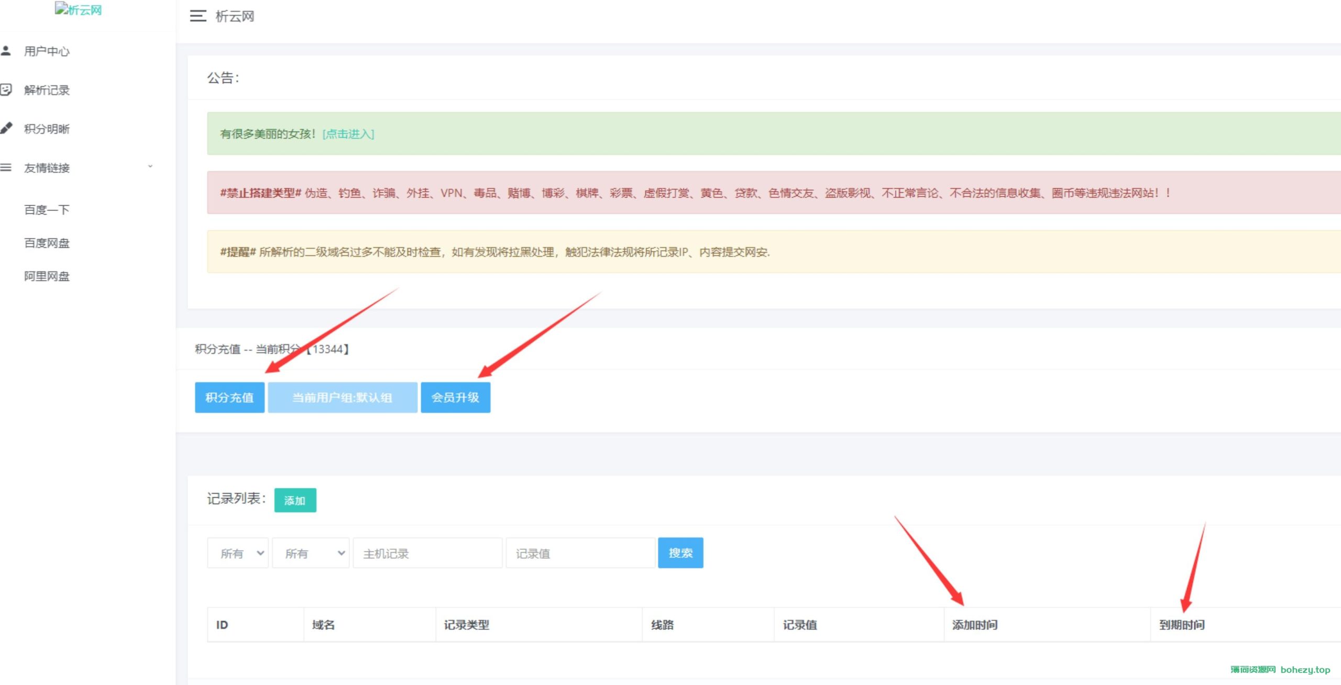Open the 阿里网盘 link
The height and width of the screenshot is (685, 1341).
click(x=47, y=276)
